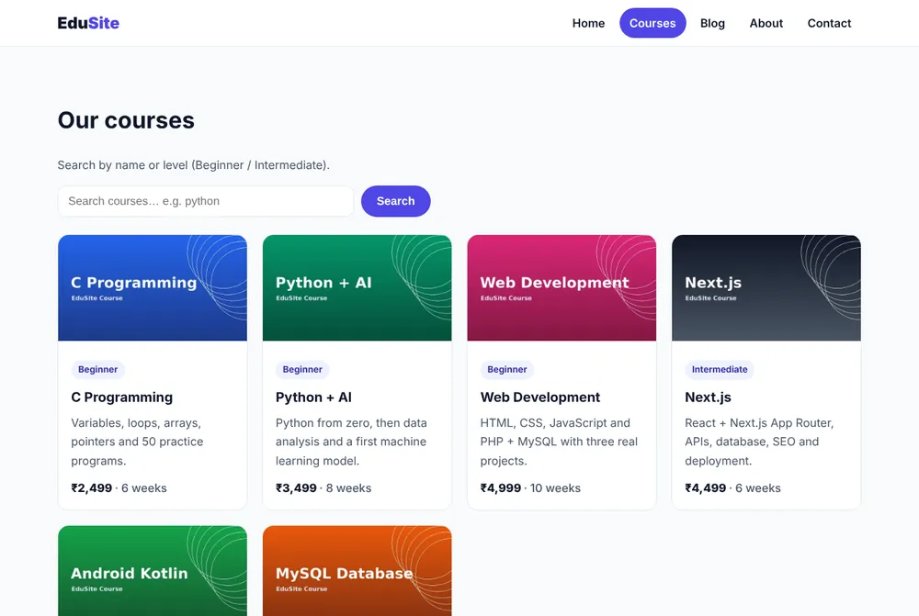This screenshot has width=919, height=616.
Task: Select the Web Development card title
Action: coord(540,397)
